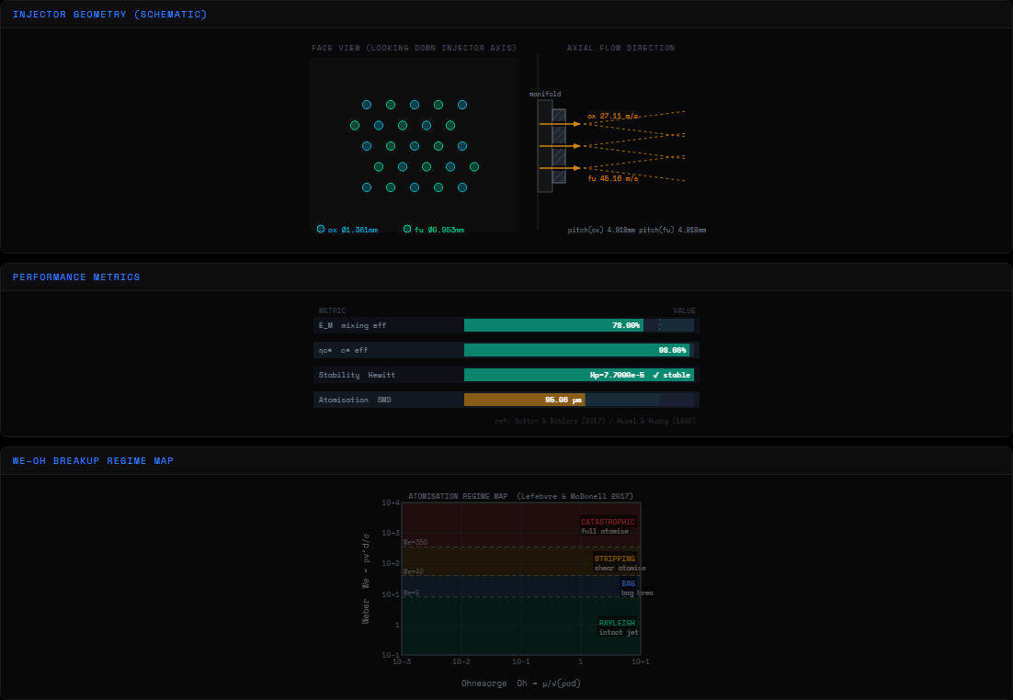Click the ηc* c* eff progress bar
This screenshot has width=1013, height=700.
[579, 350]
